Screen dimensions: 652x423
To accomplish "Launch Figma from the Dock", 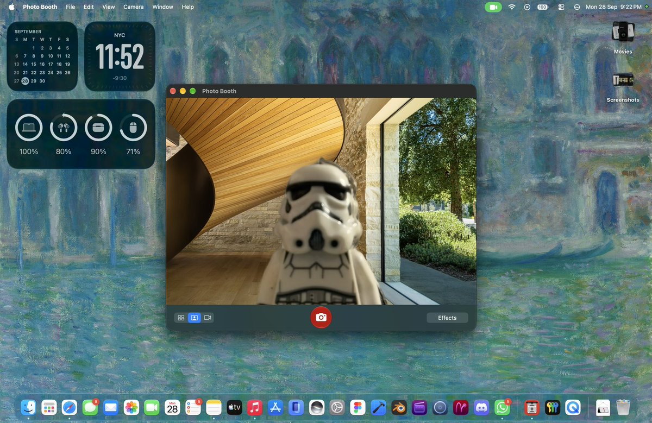I will coord(358,407).
